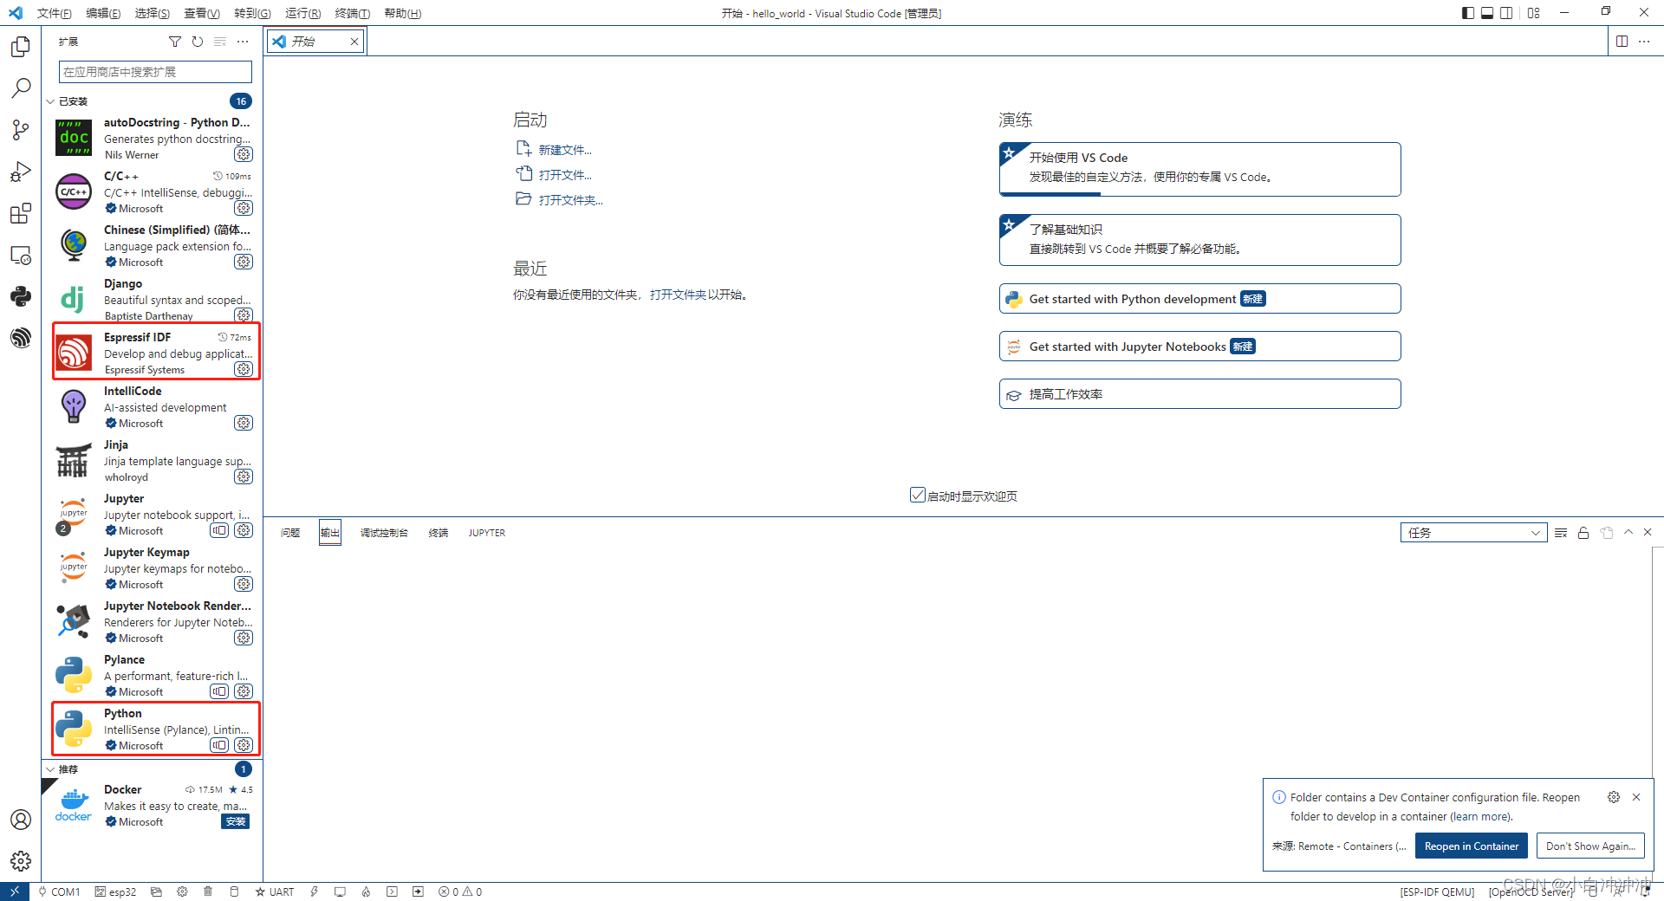Screen dimensions: 1664x901
Task: Collapse the installed extensions section
Action: (51, 101)
